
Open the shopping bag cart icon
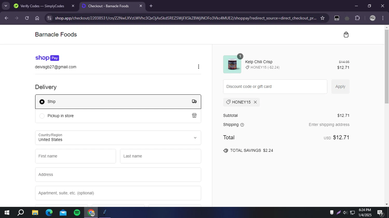click(x=346, y=35)
